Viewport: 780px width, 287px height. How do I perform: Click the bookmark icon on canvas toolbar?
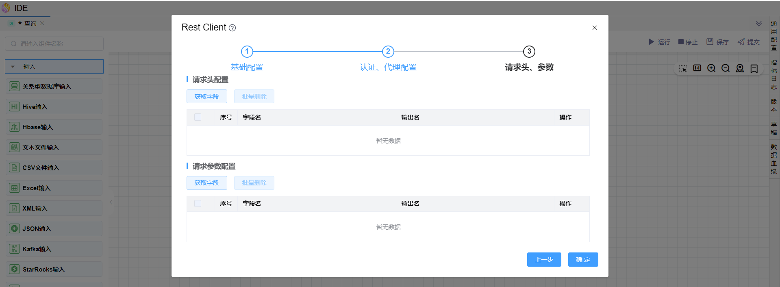[754, 68]
